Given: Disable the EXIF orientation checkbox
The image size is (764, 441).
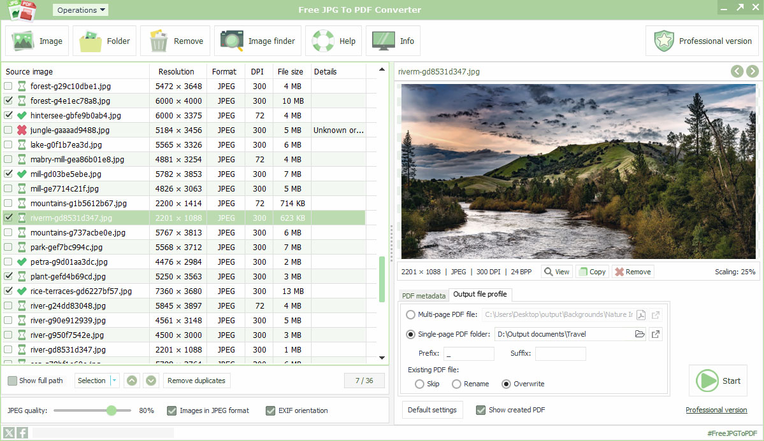Looking at the screenshot, I should (x=271, y=410).
